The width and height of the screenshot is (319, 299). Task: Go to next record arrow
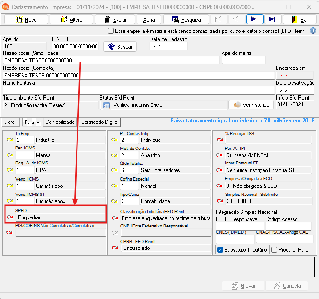255,19
